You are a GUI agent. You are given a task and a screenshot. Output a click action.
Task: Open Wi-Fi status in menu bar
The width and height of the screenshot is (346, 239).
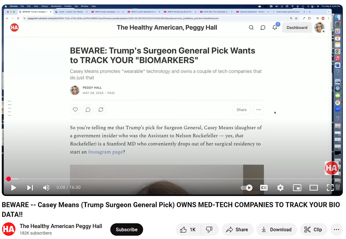point(293,6)
